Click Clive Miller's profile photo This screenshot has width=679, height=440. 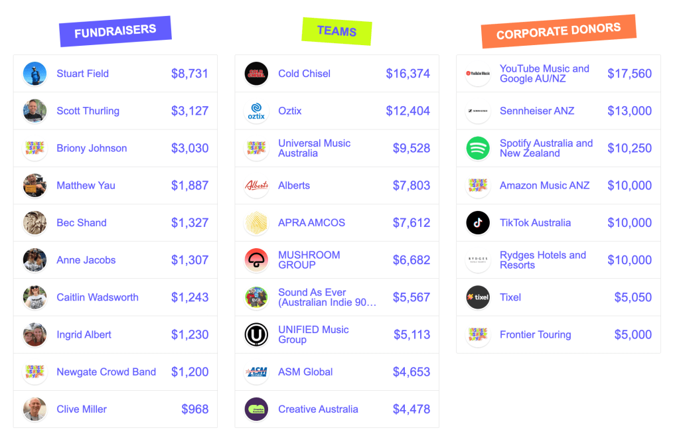click(x=35, y=409)
